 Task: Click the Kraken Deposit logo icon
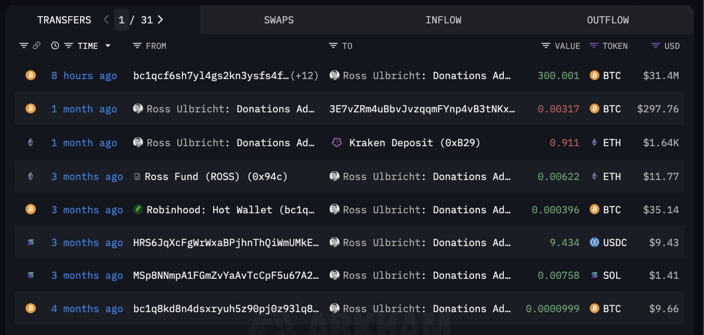click(337, 143)
